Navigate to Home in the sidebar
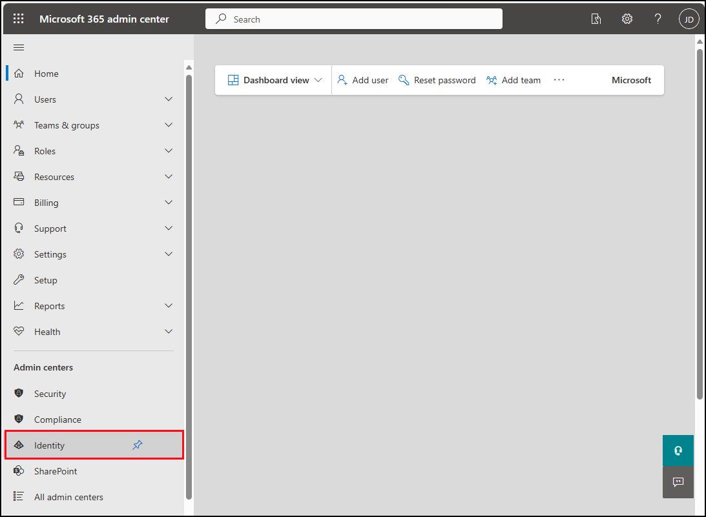The width and height of the screenshot is (706, 517). click(x=45, y=73)
